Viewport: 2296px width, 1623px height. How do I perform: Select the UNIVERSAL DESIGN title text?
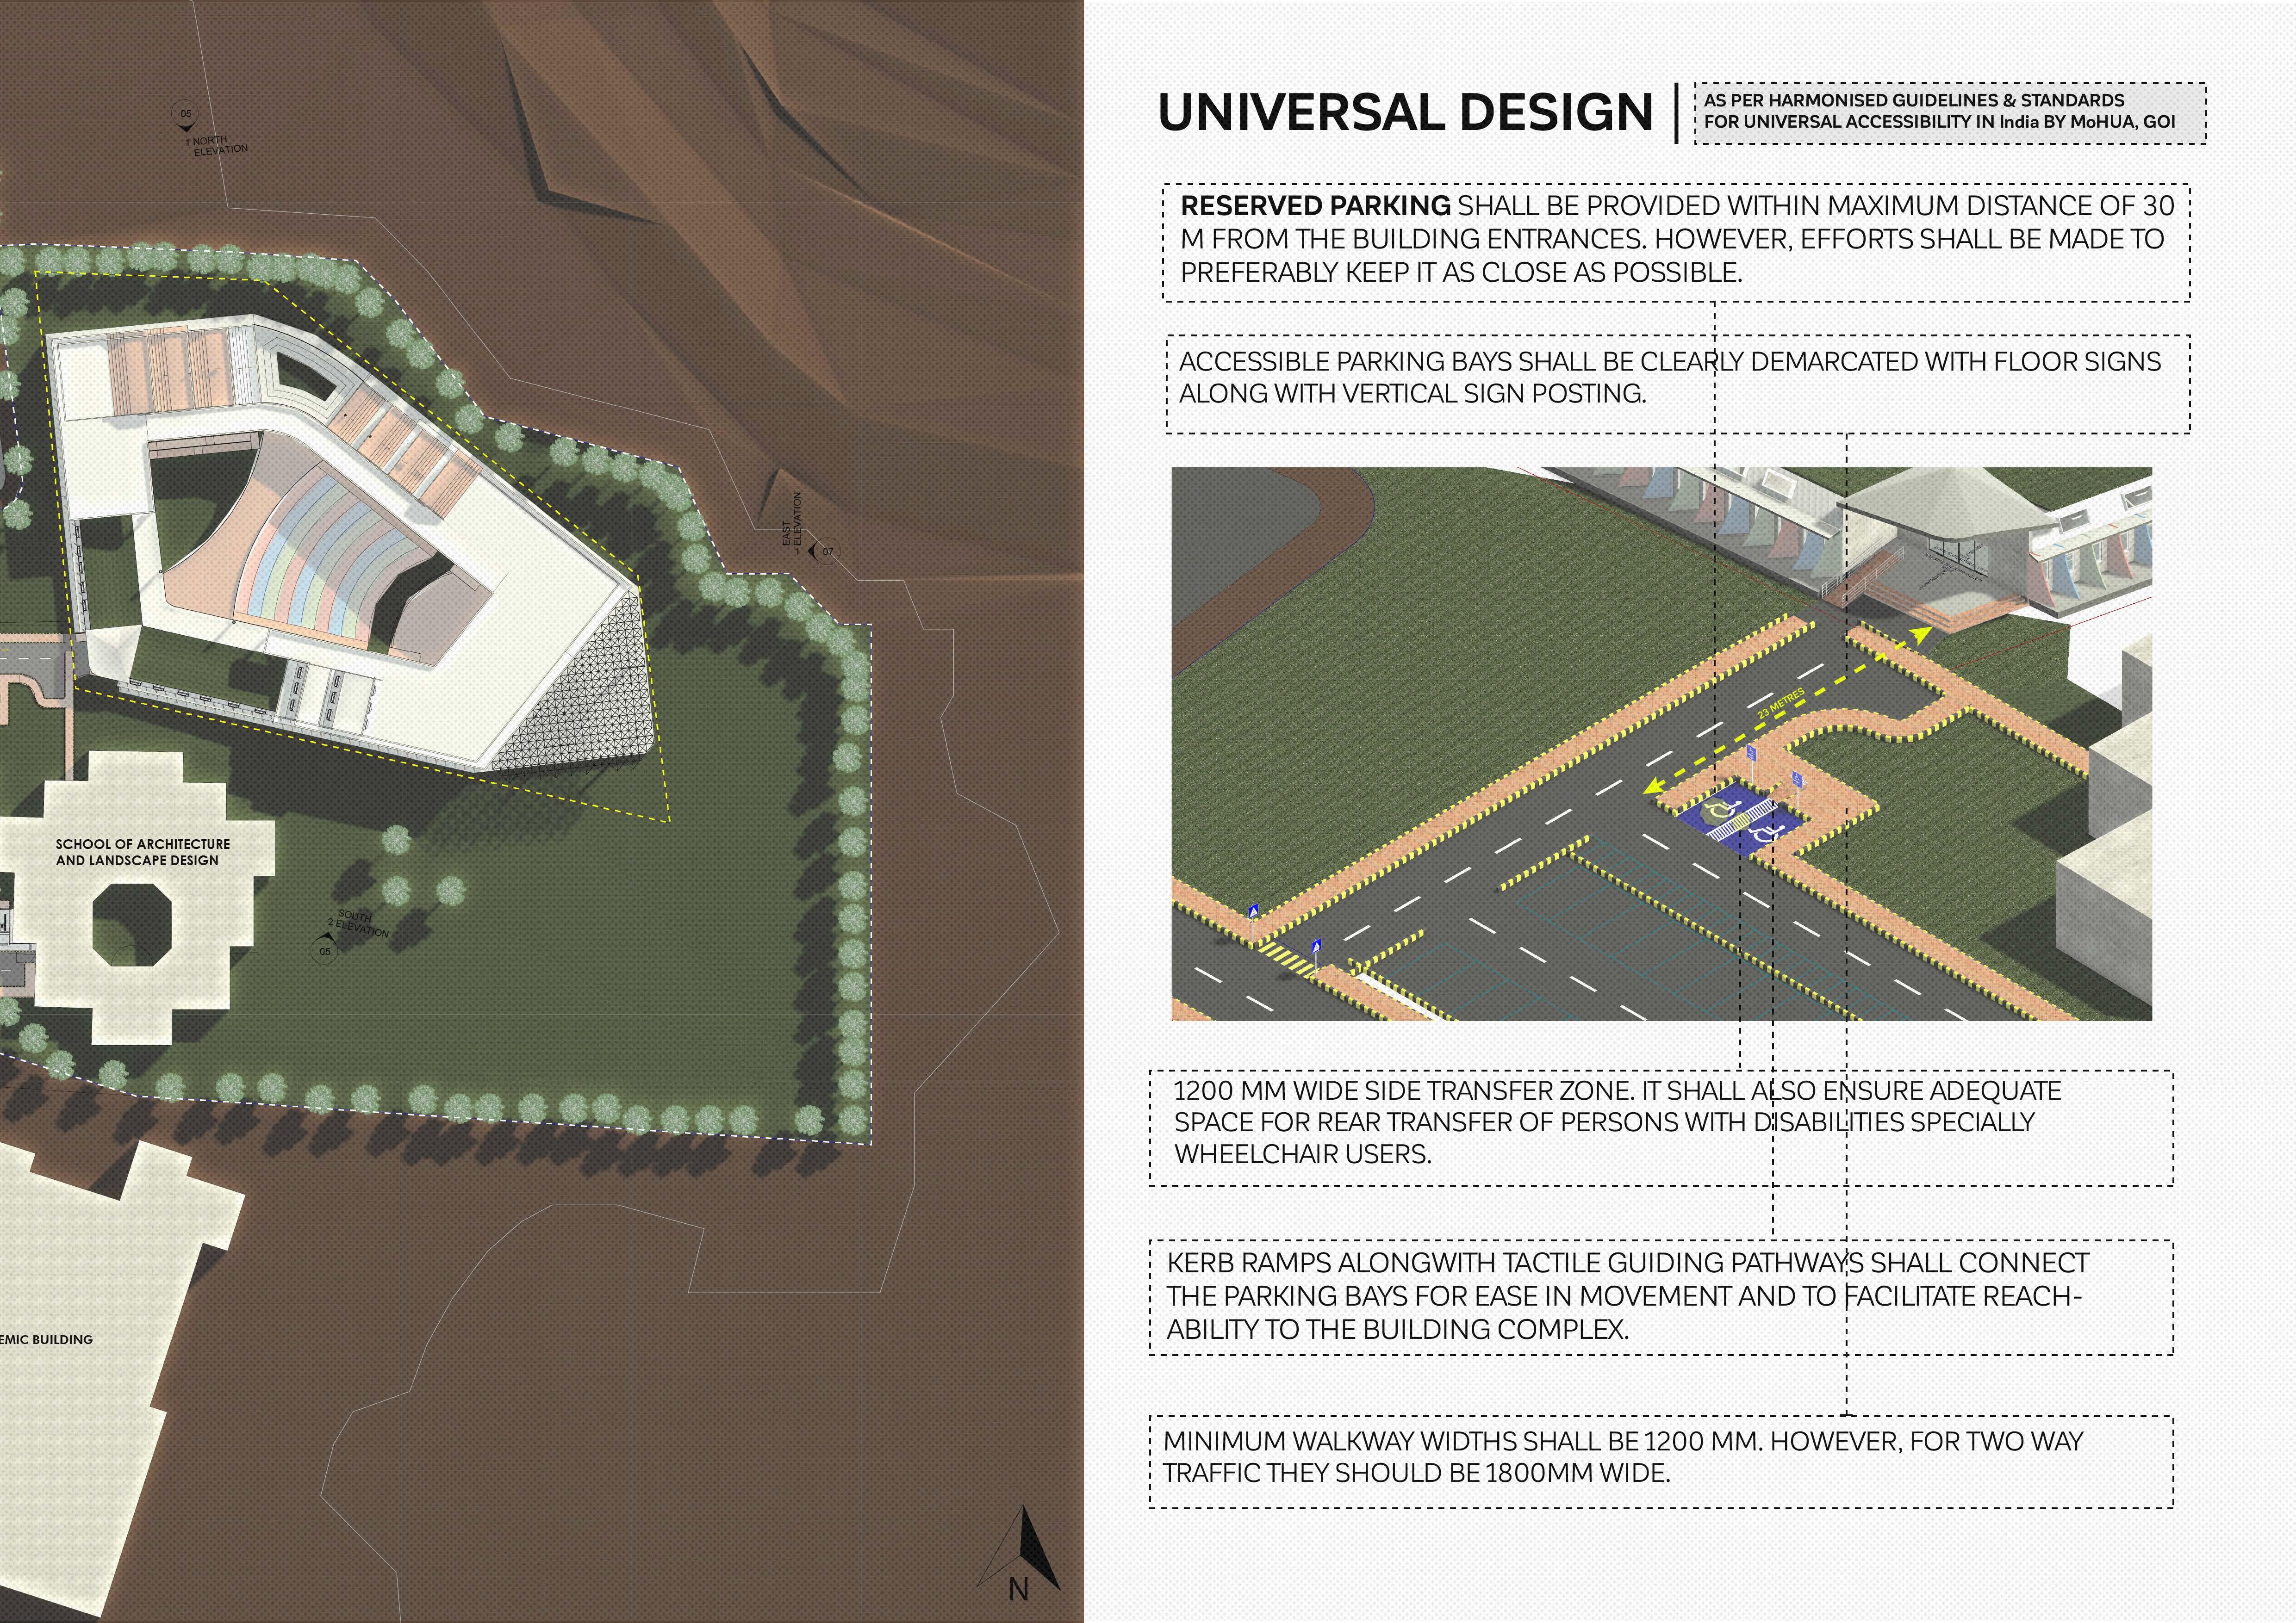tap(1404, 112)
